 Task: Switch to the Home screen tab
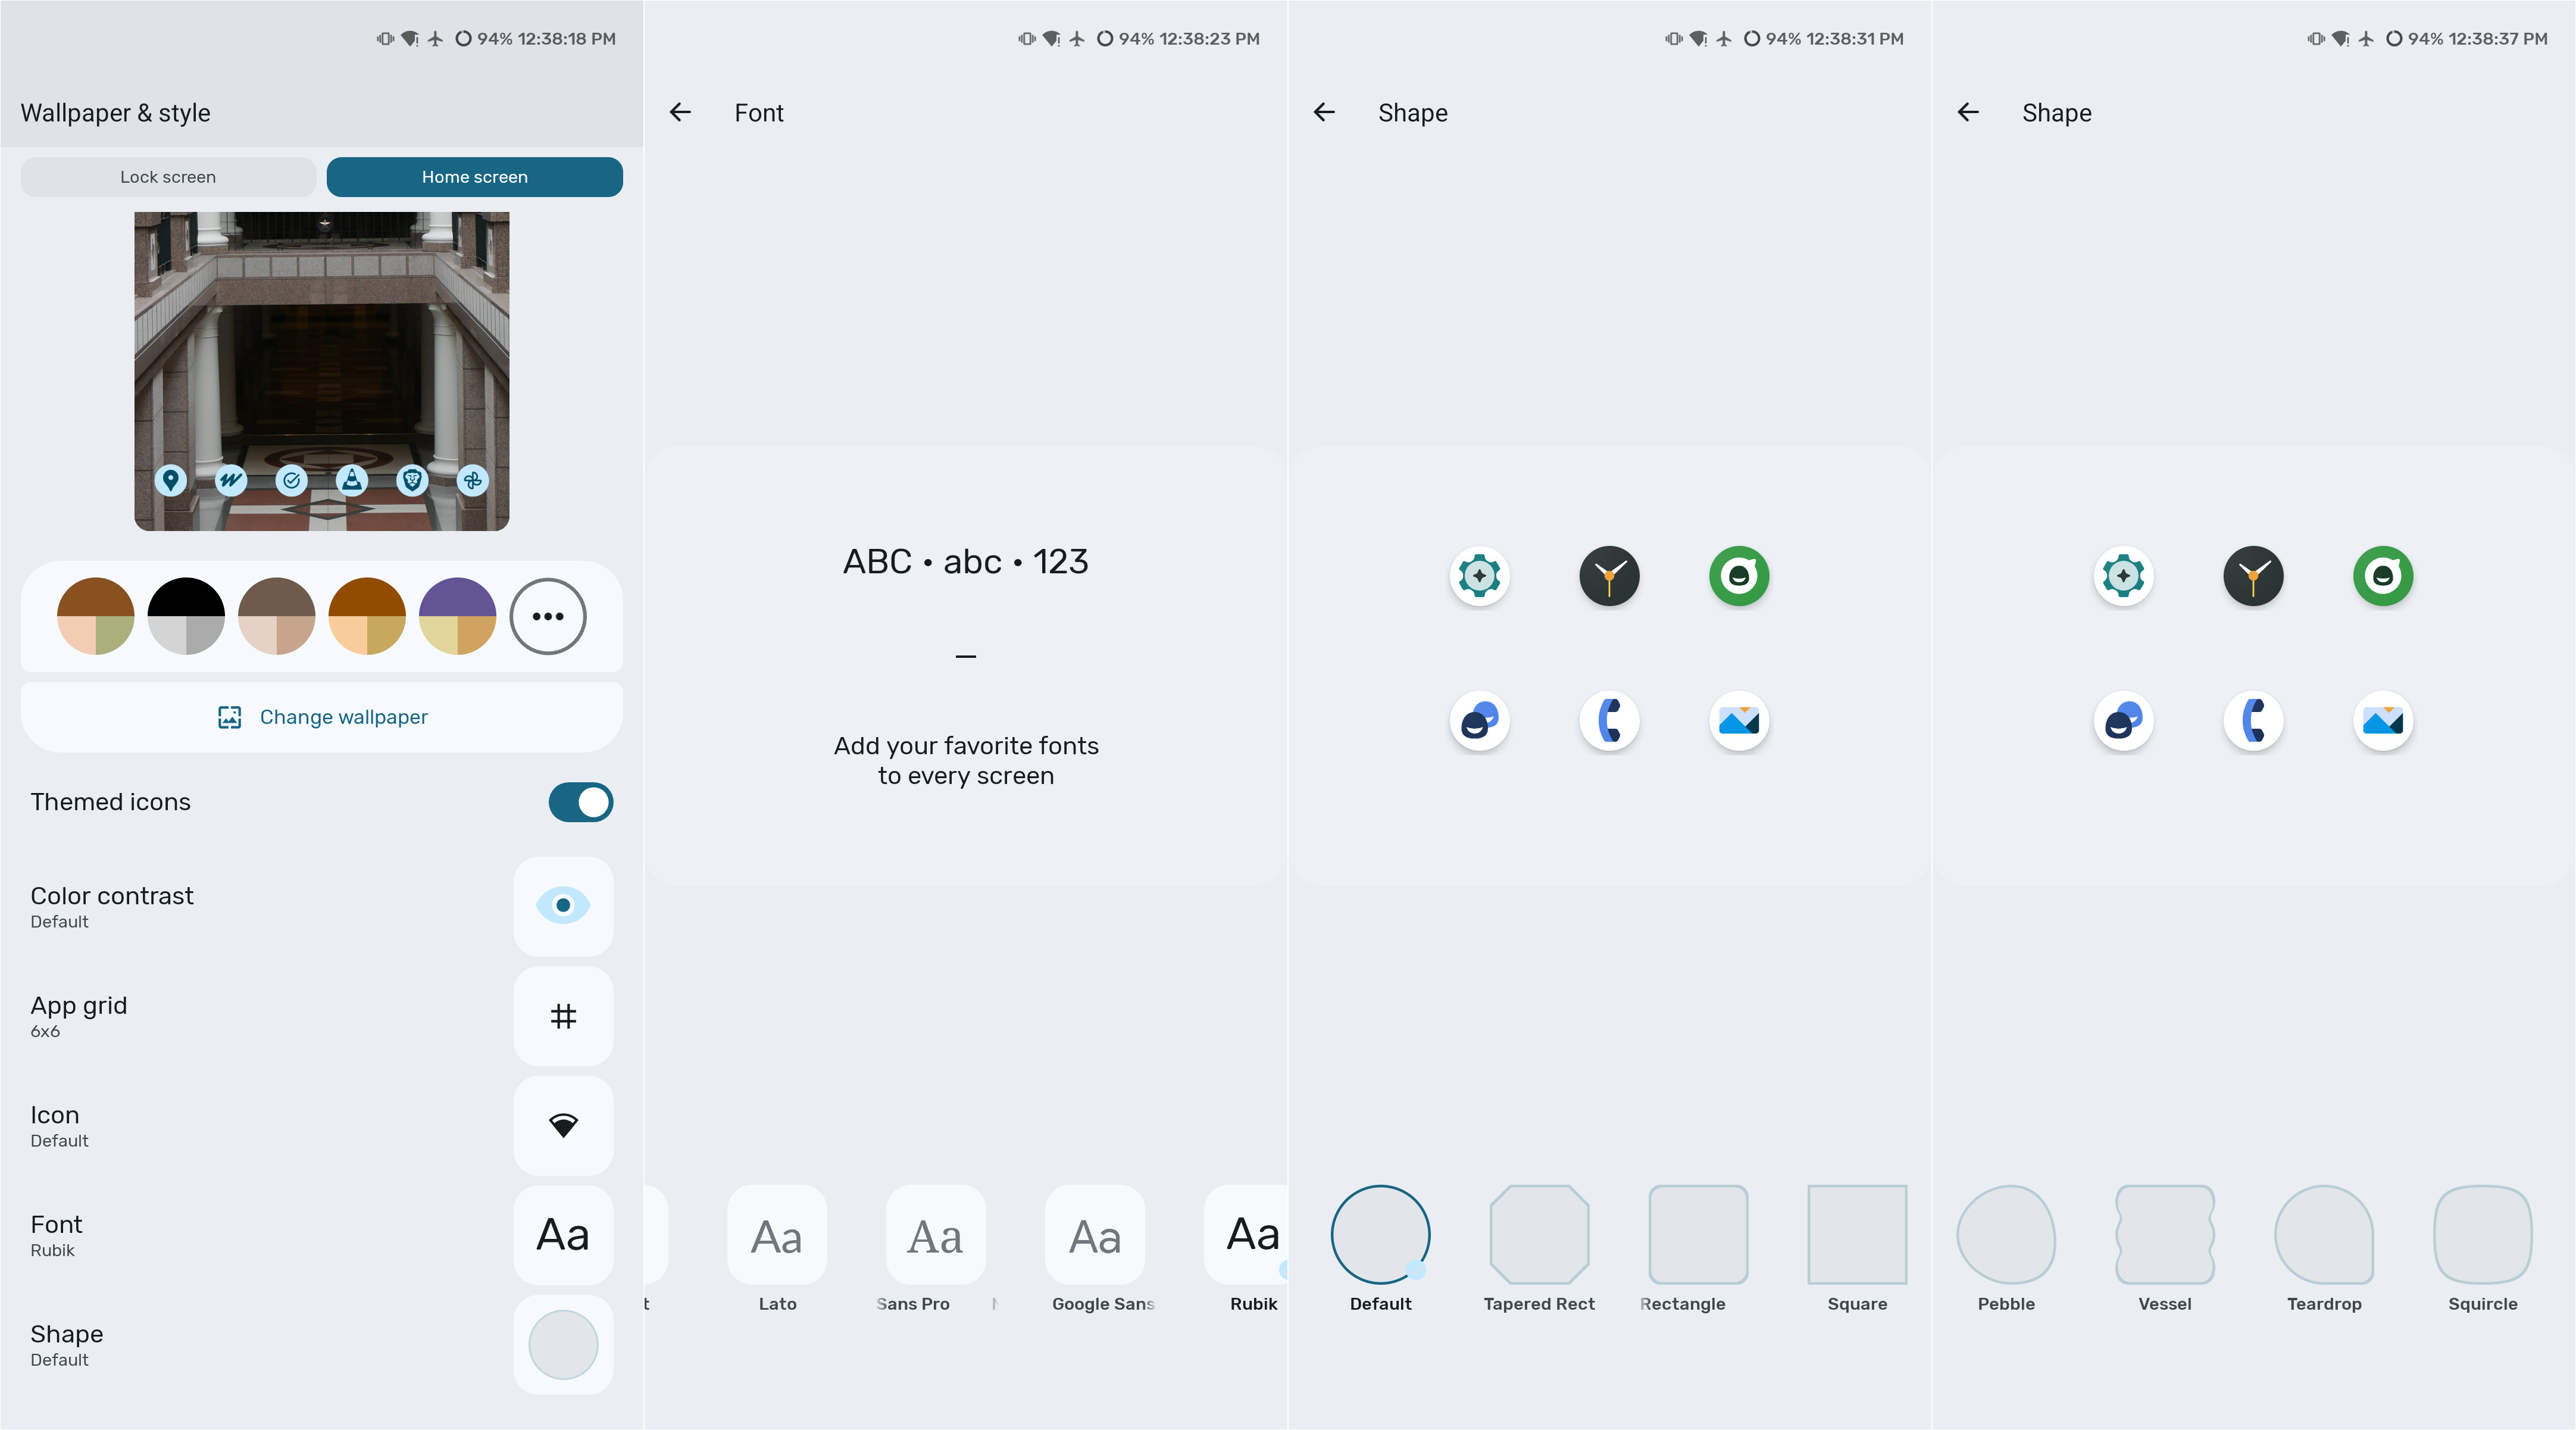click(474, 177)
